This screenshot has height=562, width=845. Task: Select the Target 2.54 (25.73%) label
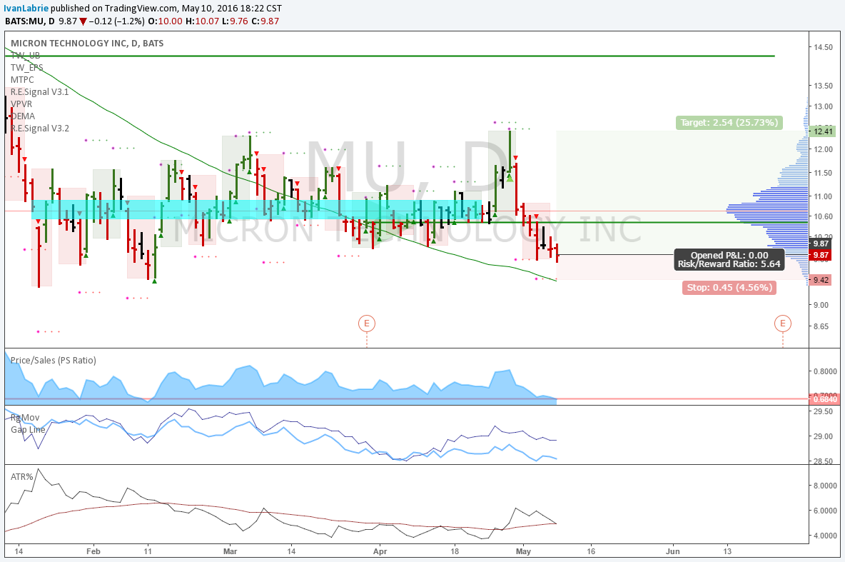[729, 122]
